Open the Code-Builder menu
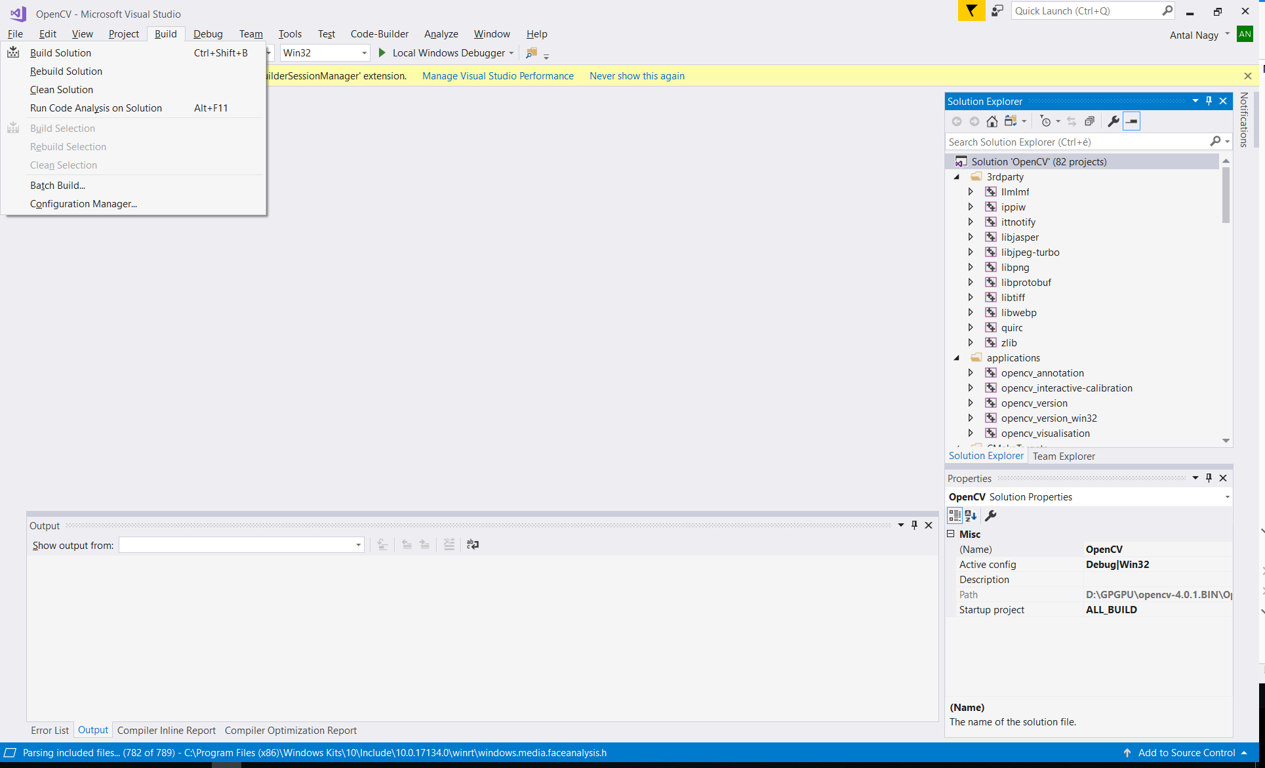Screen dimensions: 1265x768 pos(380,33)
